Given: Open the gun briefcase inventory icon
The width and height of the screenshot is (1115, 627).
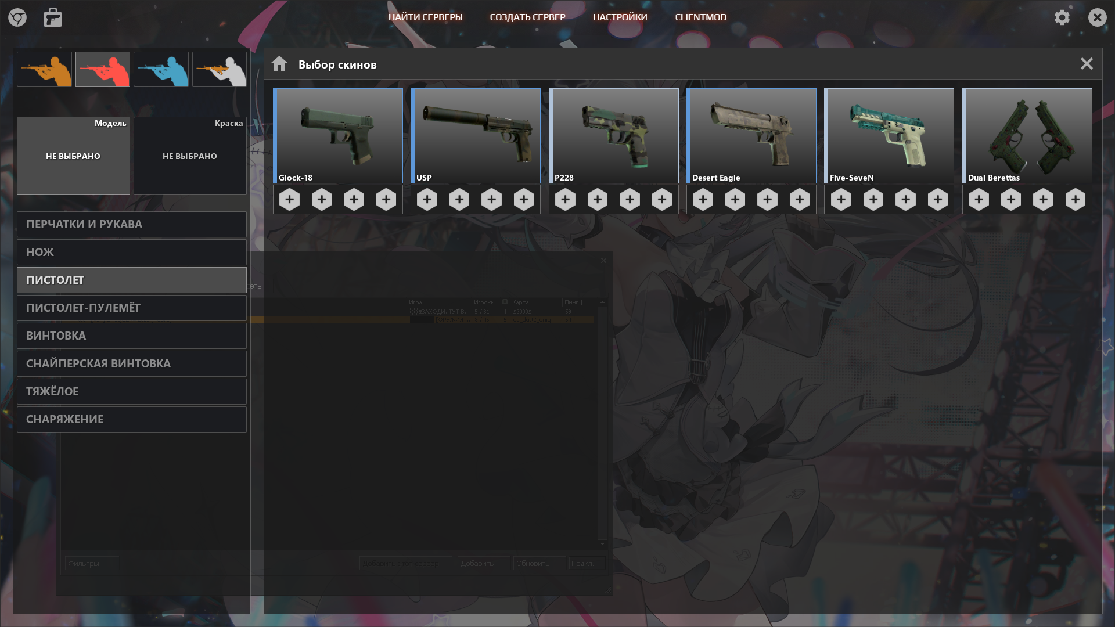Looking at the screenshot, I should [x=53, y=17].
